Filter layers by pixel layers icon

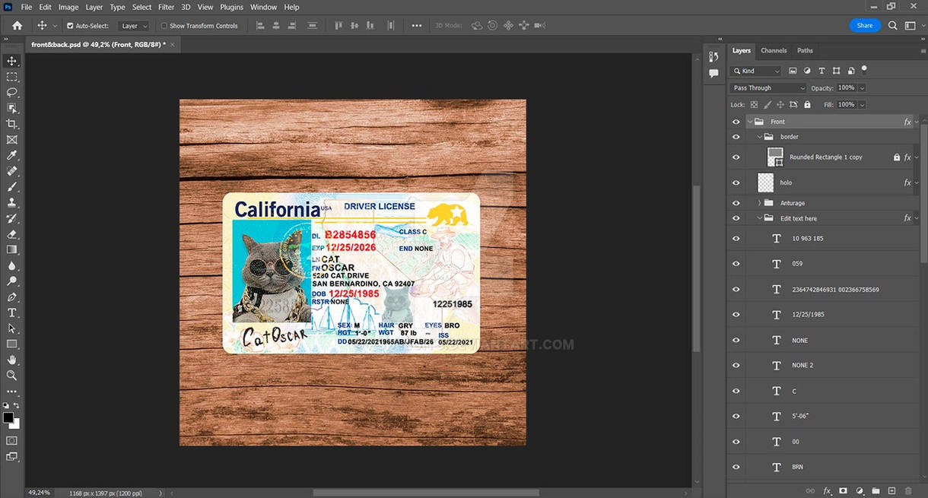(x=793, y=71)
